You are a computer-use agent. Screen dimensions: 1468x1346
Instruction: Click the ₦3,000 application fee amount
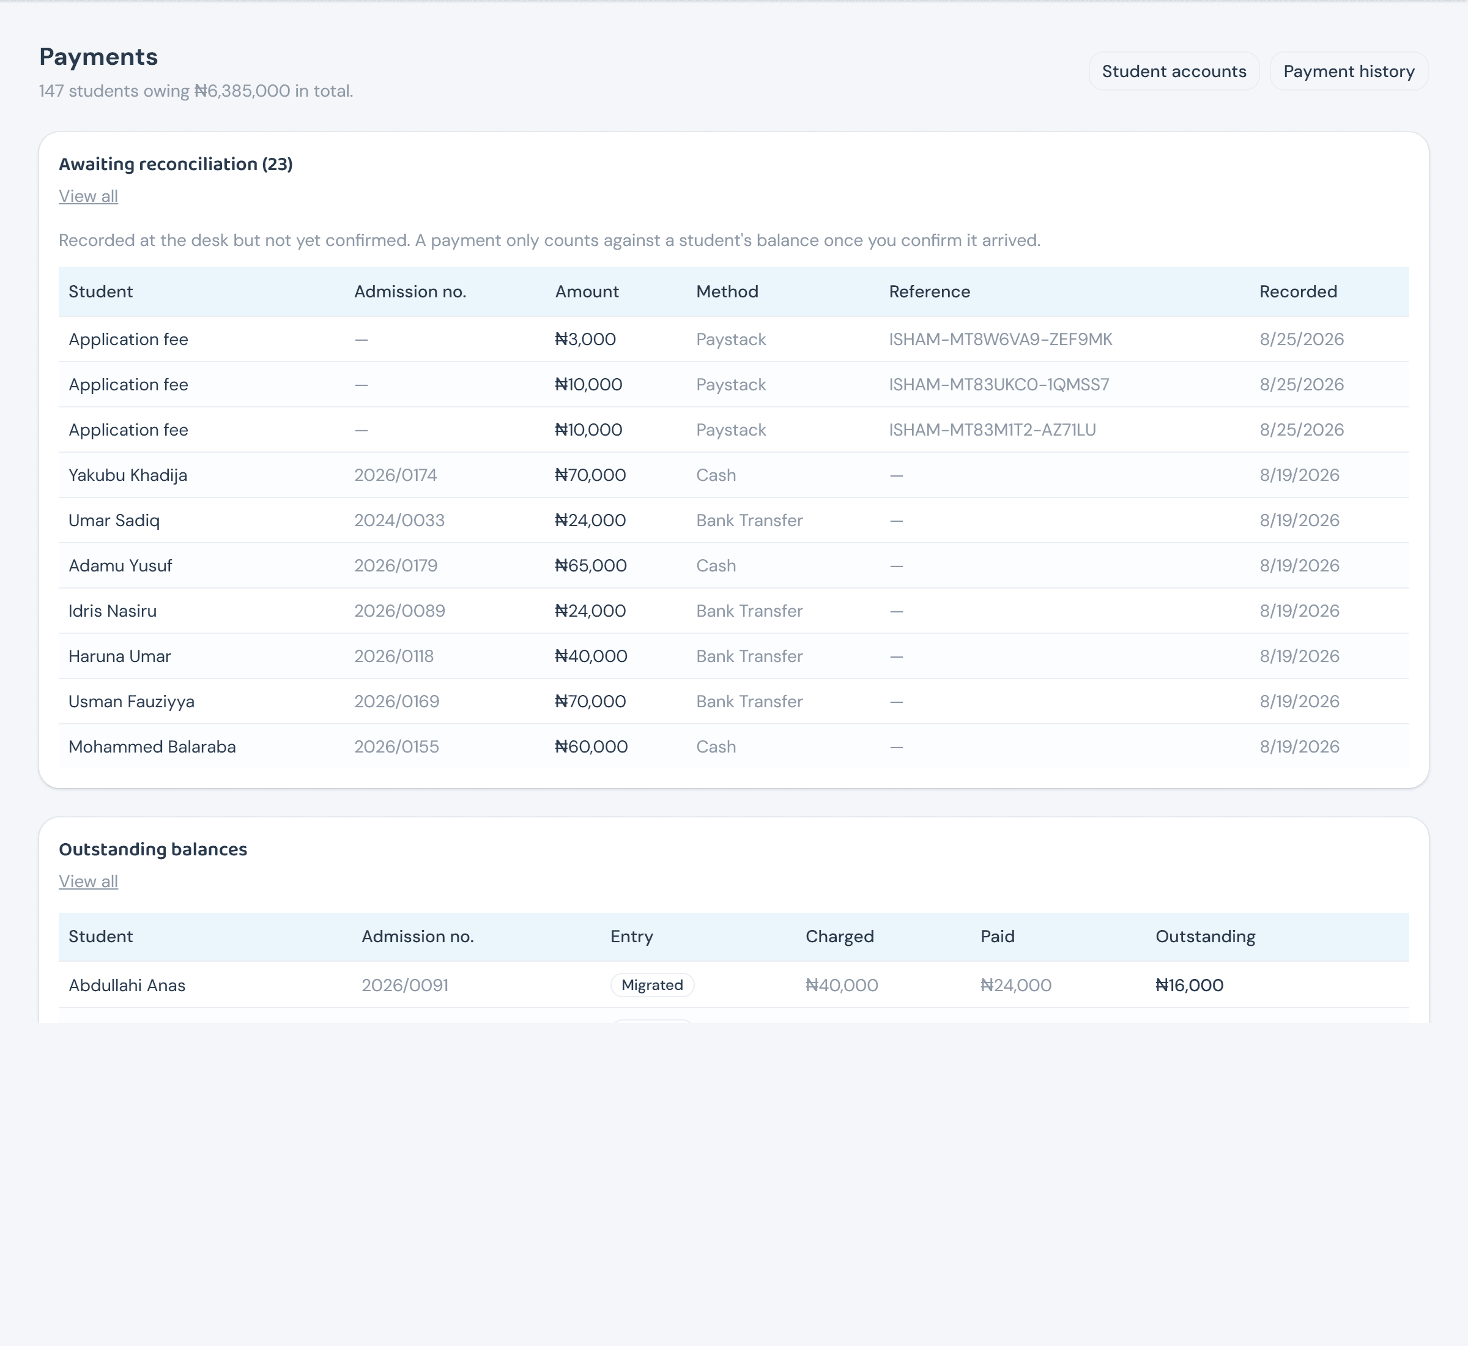585,340
